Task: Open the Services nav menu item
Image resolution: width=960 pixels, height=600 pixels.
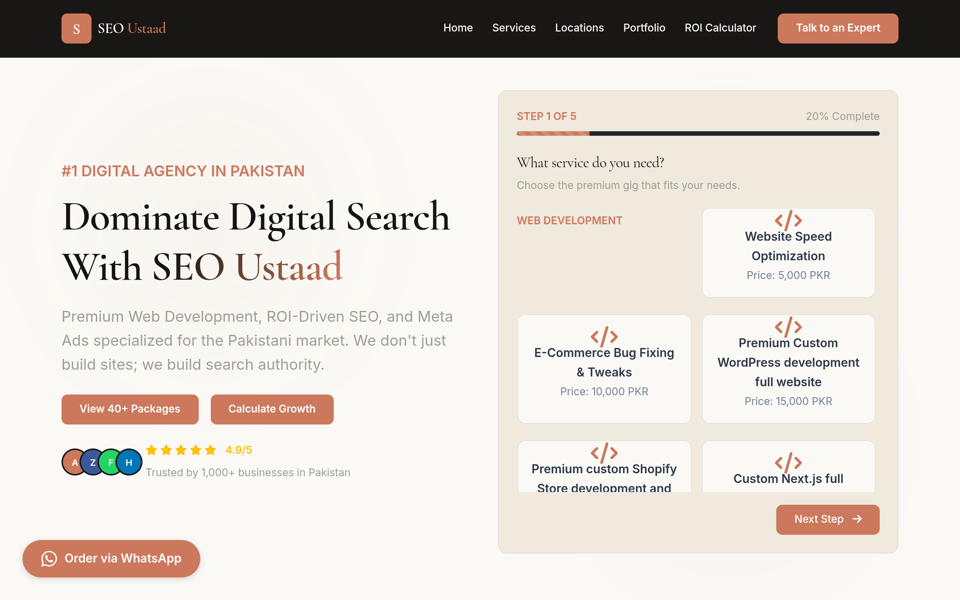Action: point(514,28)
